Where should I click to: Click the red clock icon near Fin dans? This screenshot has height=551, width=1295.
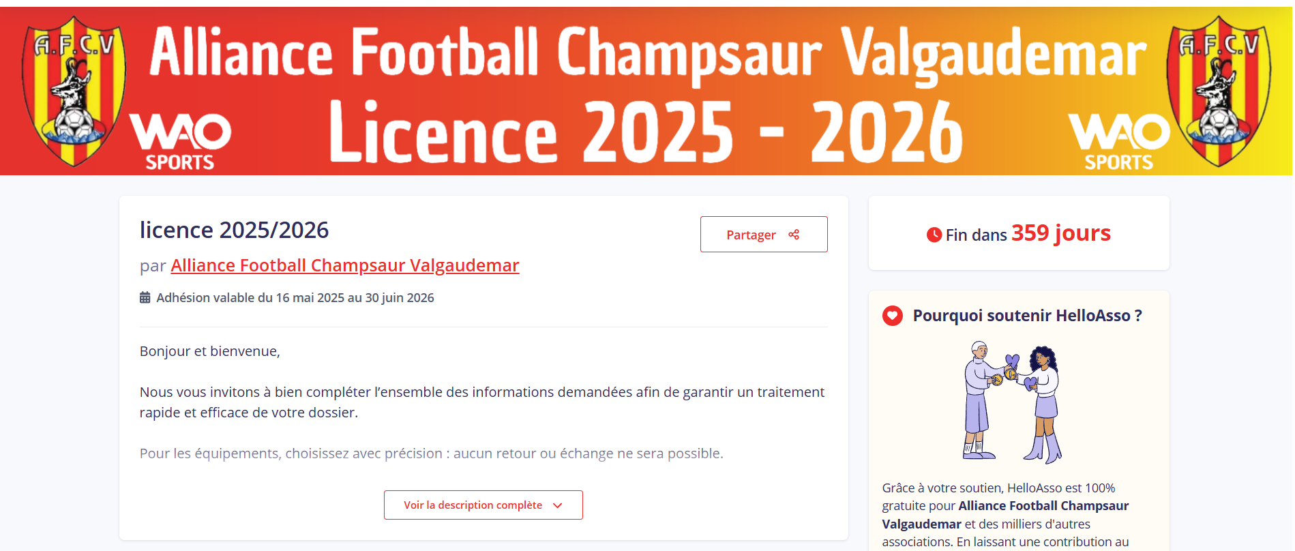(x=934, y=235)
